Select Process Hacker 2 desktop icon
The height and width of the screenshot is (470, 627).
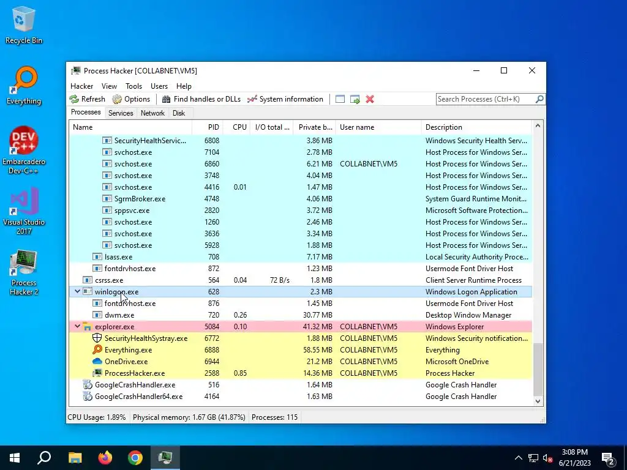click(24, 272)
